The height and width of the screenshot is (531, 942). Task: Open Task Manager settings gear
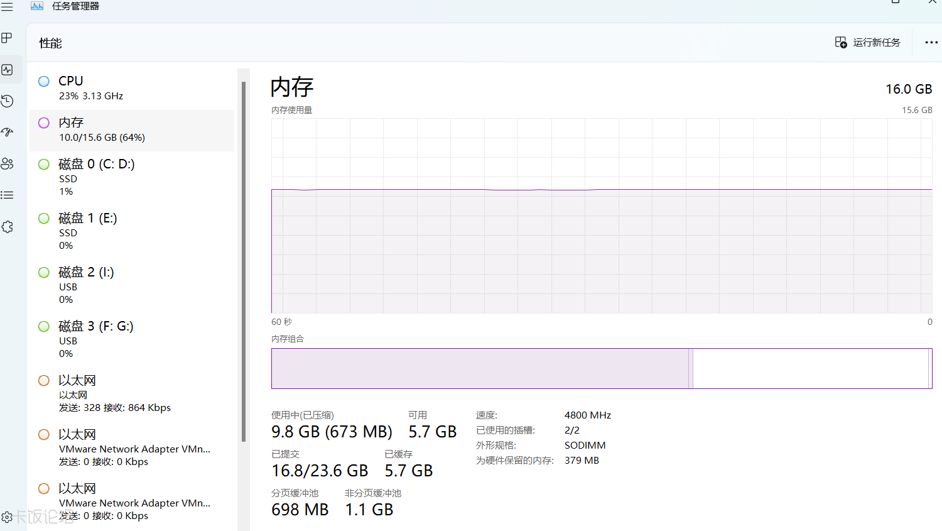[x=7, y=517]
